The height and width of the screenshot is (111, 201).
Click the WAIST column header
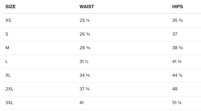point(87,7)
